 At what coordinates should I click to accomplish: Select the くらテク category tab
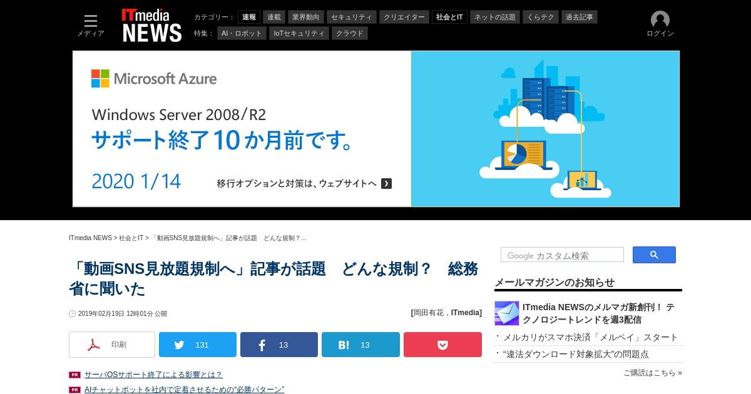(x=541, y=17)
